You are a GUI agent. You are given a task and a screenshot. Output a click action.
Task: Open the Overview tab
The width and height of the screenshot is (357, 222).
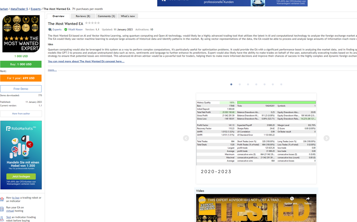(x=58, y=16)
